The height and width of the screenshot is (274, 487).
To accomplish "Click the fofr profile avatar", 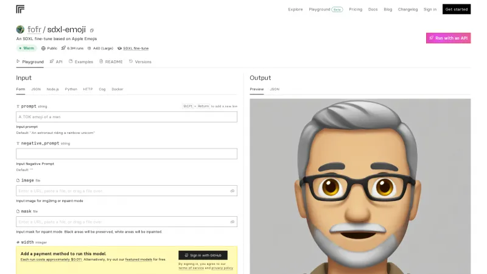I will (20, 29).
